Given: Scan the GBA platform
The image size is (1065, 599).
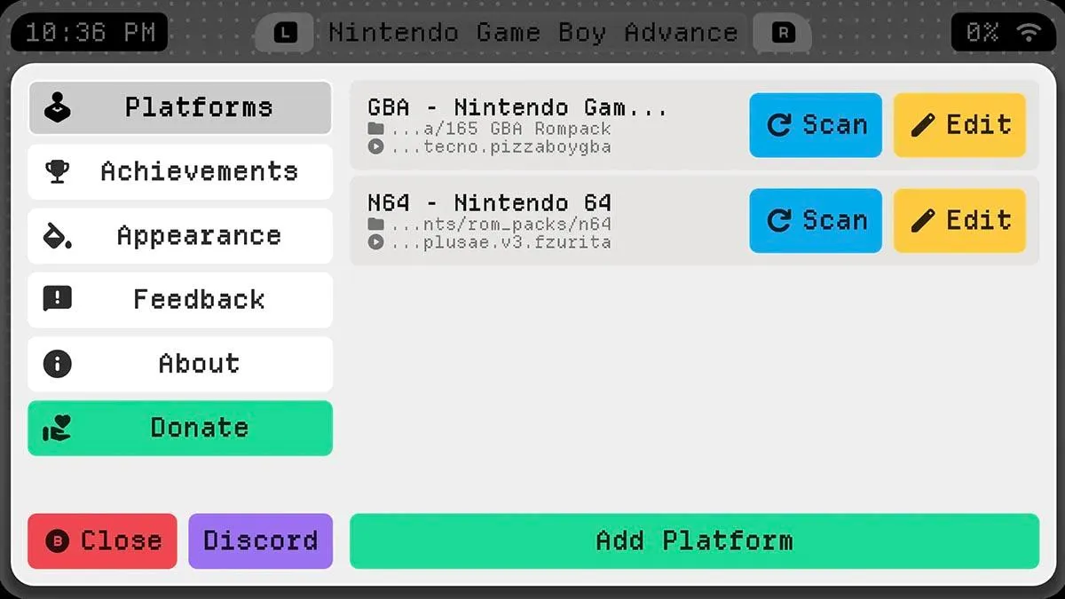Looking at the screenshot, I should (x=816, y=125).
